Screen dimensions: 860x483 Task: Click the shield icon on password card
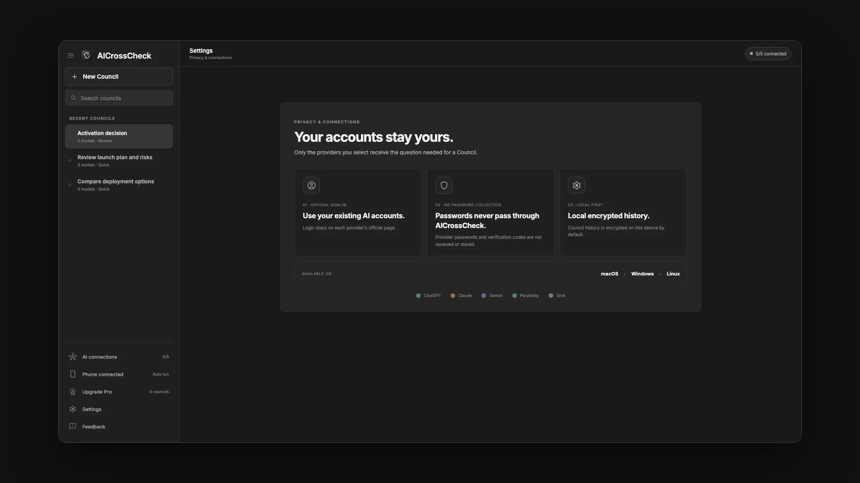click(x=444, y=185)
